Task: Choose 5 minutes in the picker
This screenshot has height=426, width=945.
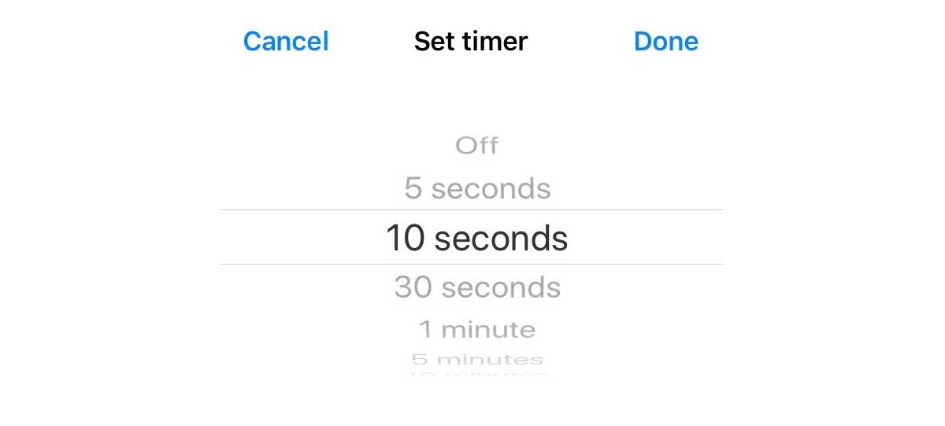Action: point(477,359)
